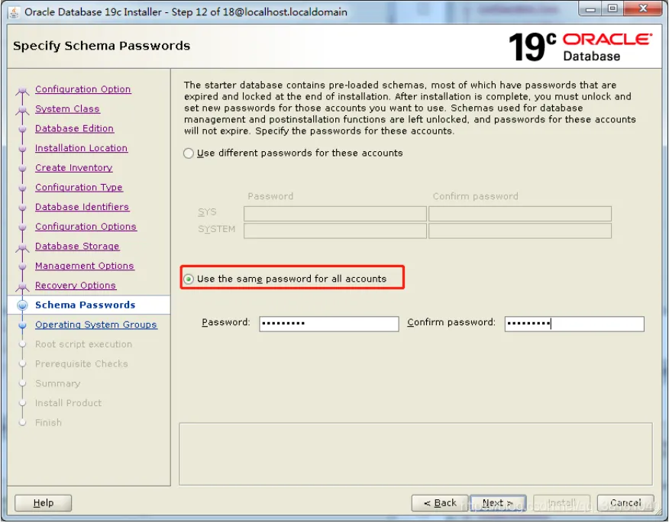Minimize the Oracle installer window
Image resolution: width=669 pixels, height=523 pixels.
[x=590, y=9]
